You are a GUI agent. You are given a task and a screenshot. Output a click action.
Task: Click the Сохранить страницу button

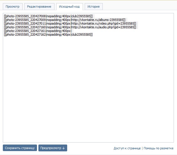point(20,148)
